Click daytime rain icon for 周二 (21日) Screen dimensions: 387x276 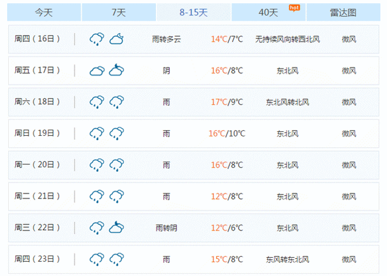(x=97, y=197)
